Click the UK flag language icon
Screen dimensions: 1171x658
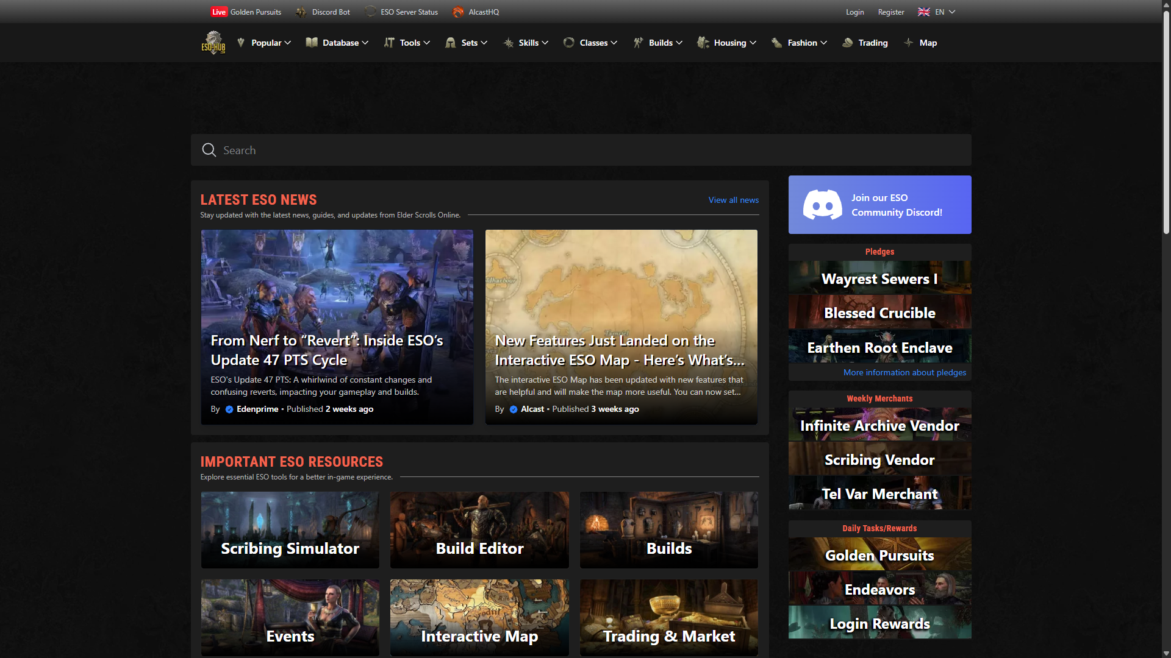click(x=924, y=12)
